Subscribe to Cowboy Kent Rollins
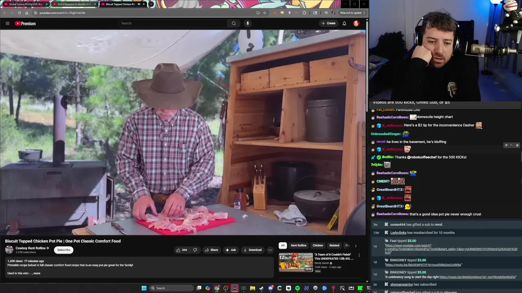This screenshot has height=293, width=522. pos(64,250)
